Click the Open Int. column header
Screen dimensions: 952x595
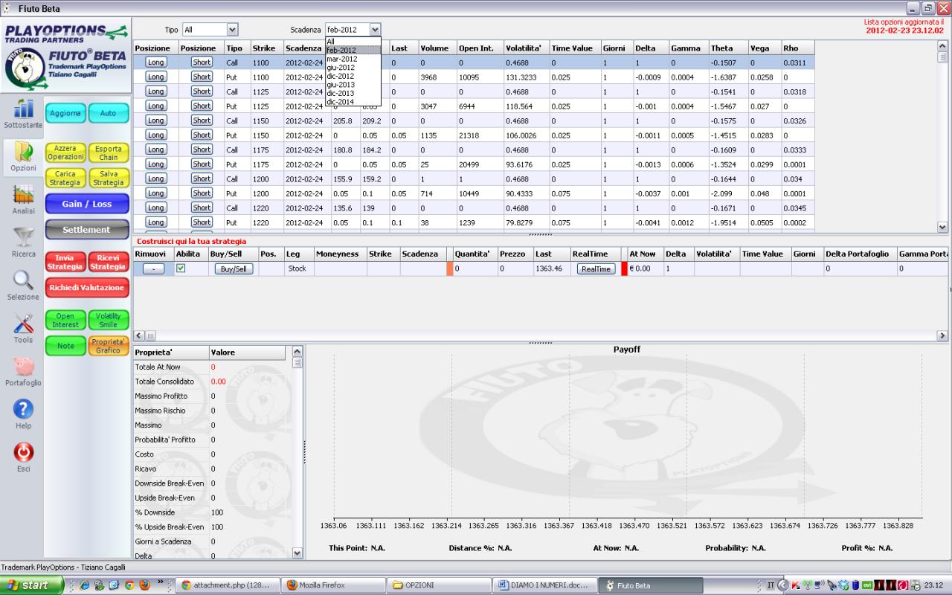(480, 48)
